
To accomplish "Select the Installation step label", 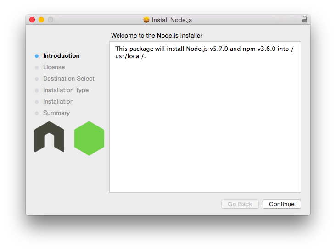I will click(58, 101).
